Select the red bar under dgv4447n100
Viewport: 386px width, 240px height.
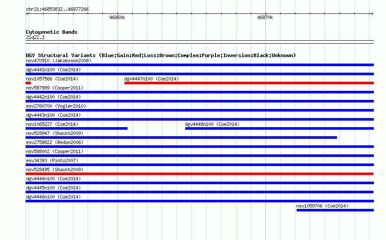(x=249, y=83)
